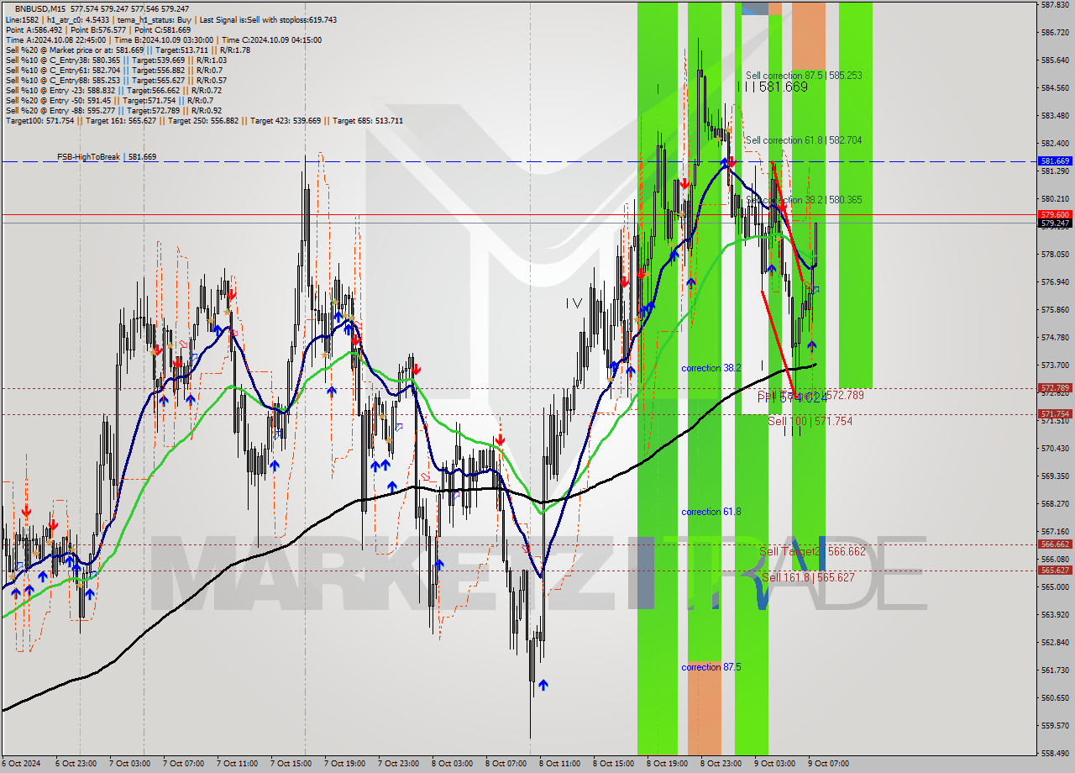
Task: Click the 570.430 price scale value
Action: [1055, 448]
